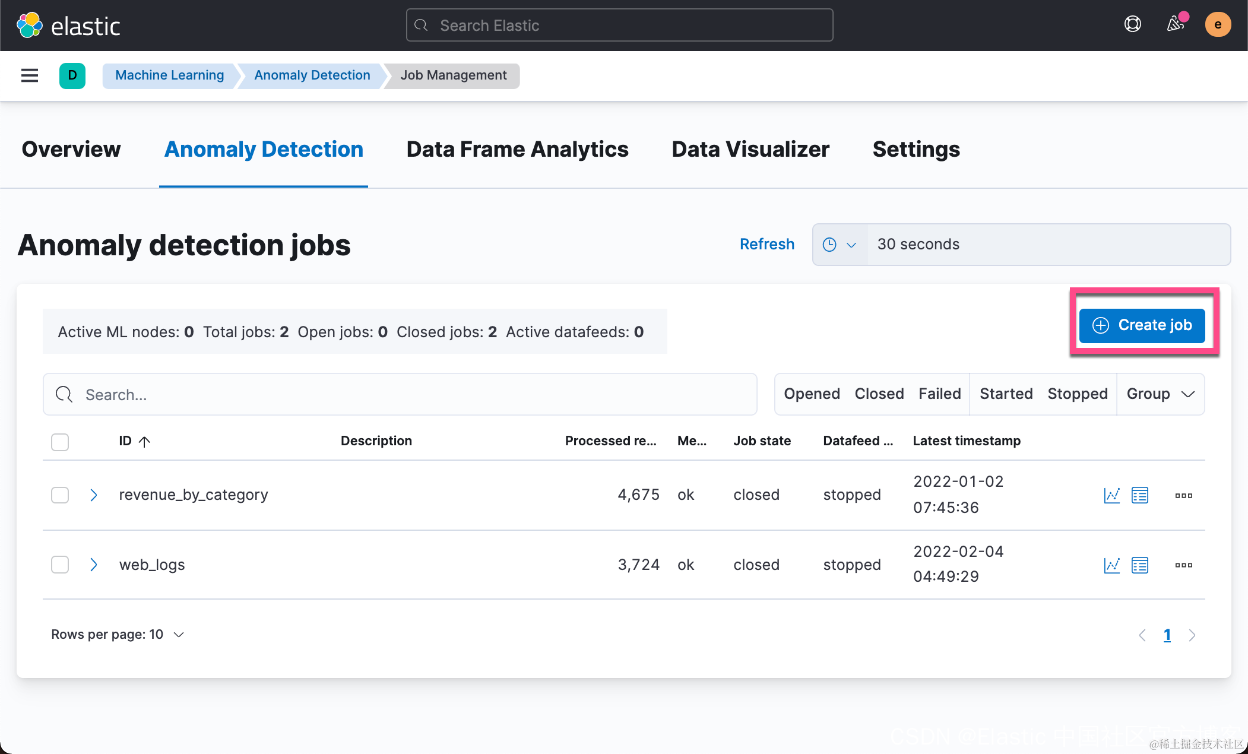The width and height of the screenshot is (1248, 754).
Task: Open the hamburger navigation menu
Action: (30, 75)
